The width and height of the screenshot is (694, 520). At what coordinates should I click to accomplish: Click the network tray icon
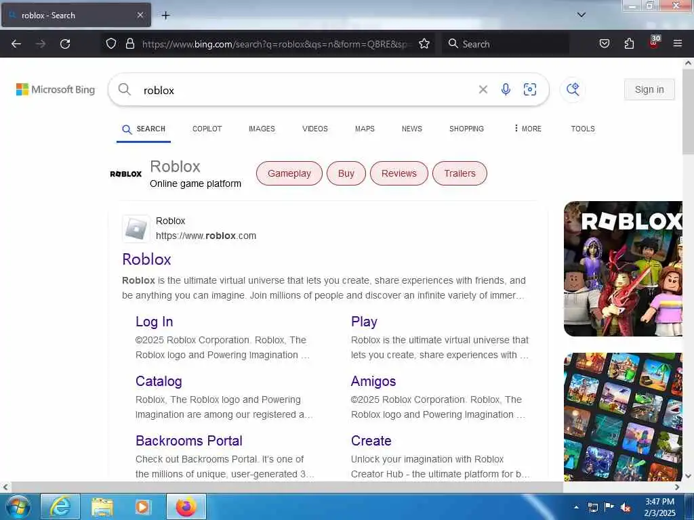point(592,507)
